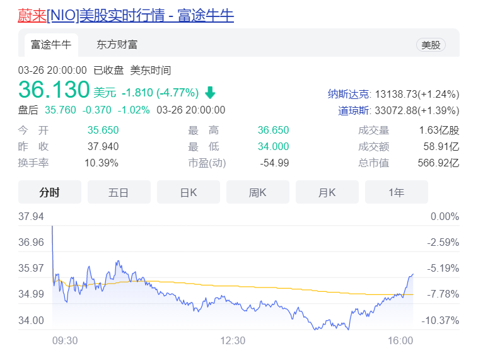Viewport: 483px width, 353px height.
Task: Open the 道琼斯 index link
Action: coord(354,112)
